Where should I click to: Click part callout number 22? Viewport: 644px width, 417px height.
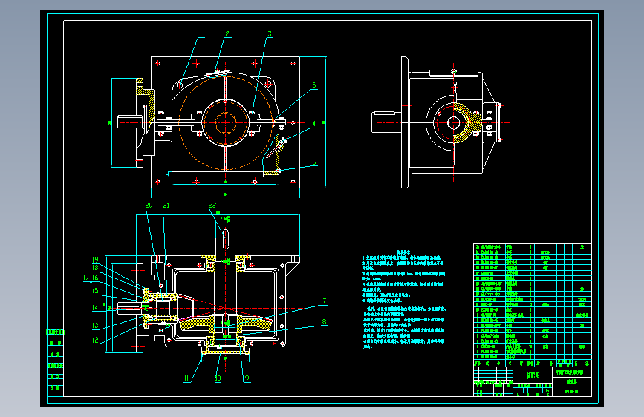tap(212, 206)
